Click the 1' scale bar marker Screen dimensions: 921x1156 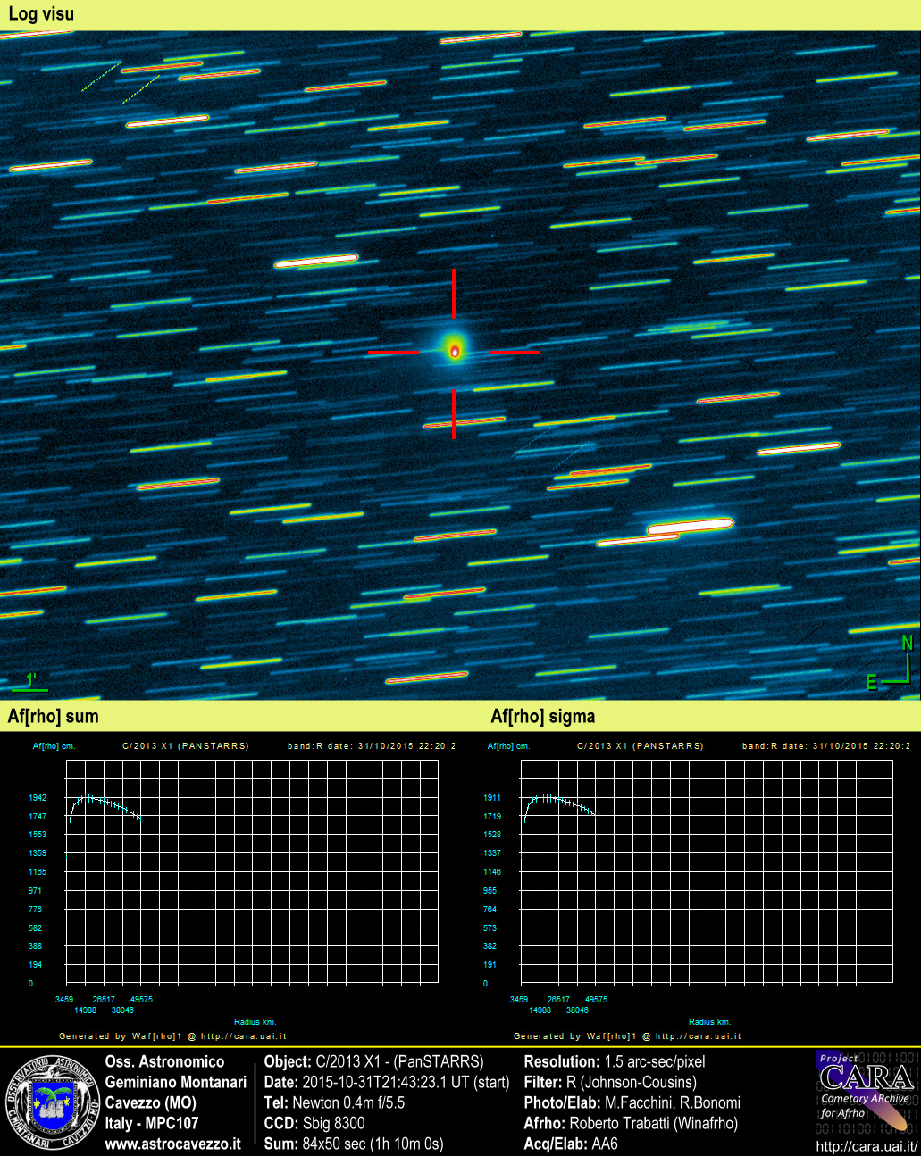[x=29, y=683]
